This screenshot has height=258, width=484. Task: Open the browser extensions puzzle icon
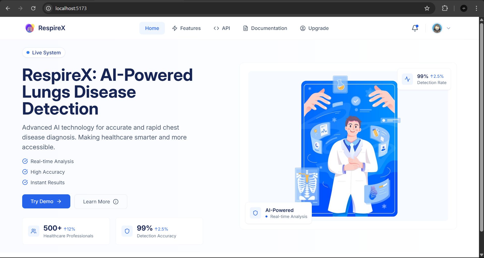445,8
